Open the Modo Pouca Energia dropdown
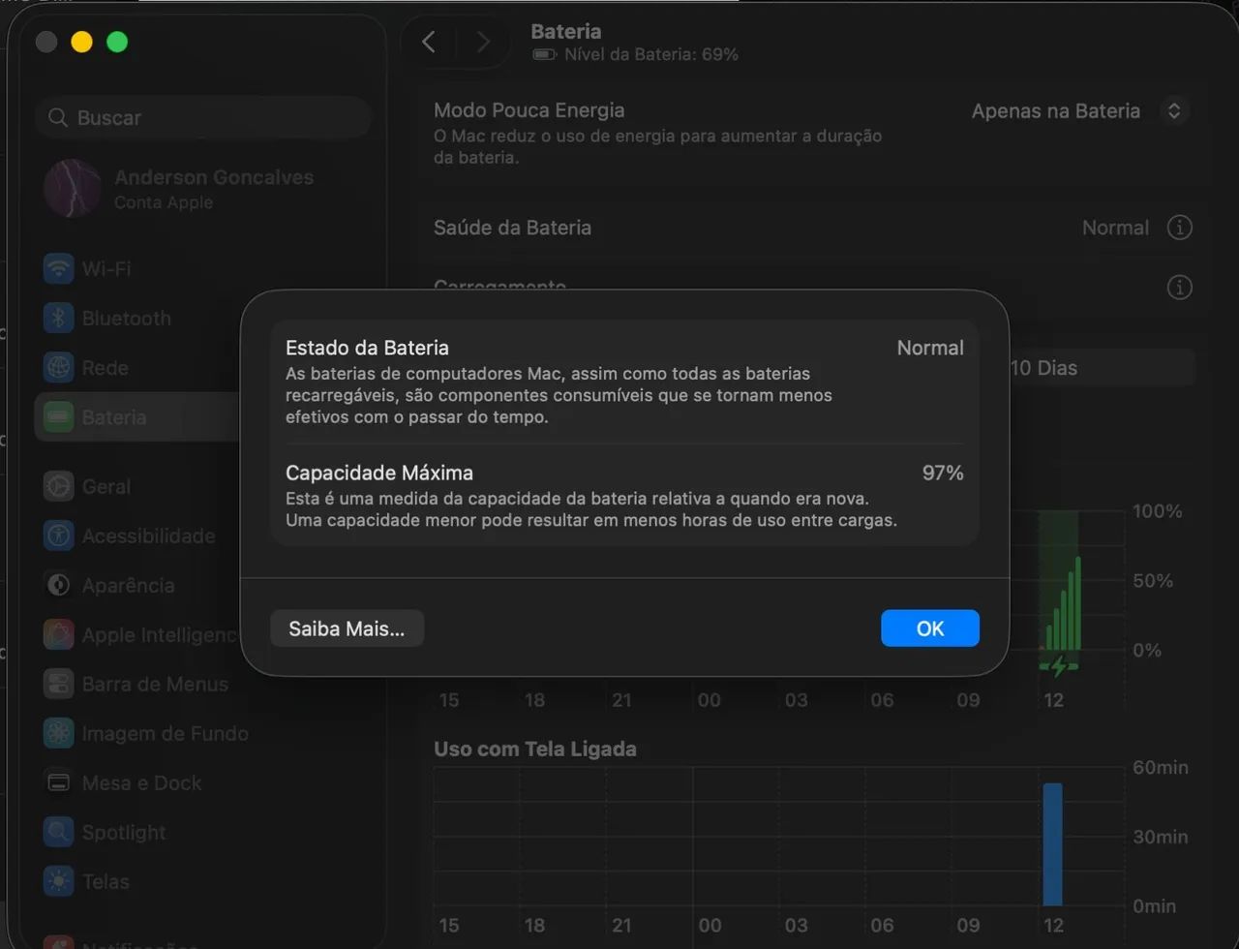Viewport: 1239px width, 949px height. point(1079,110)
